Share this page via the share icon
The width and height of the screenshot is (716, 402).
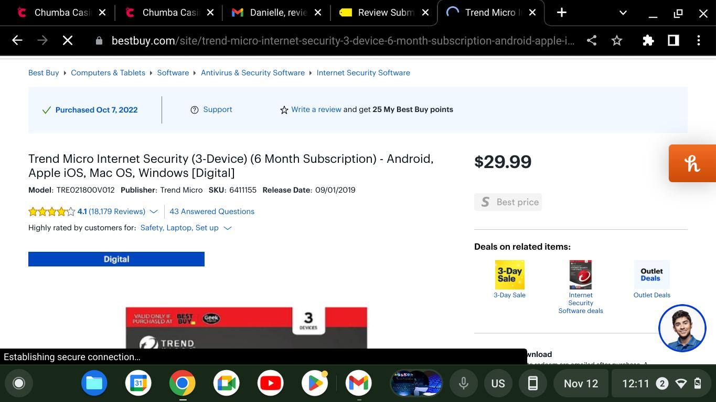(592, 41)
